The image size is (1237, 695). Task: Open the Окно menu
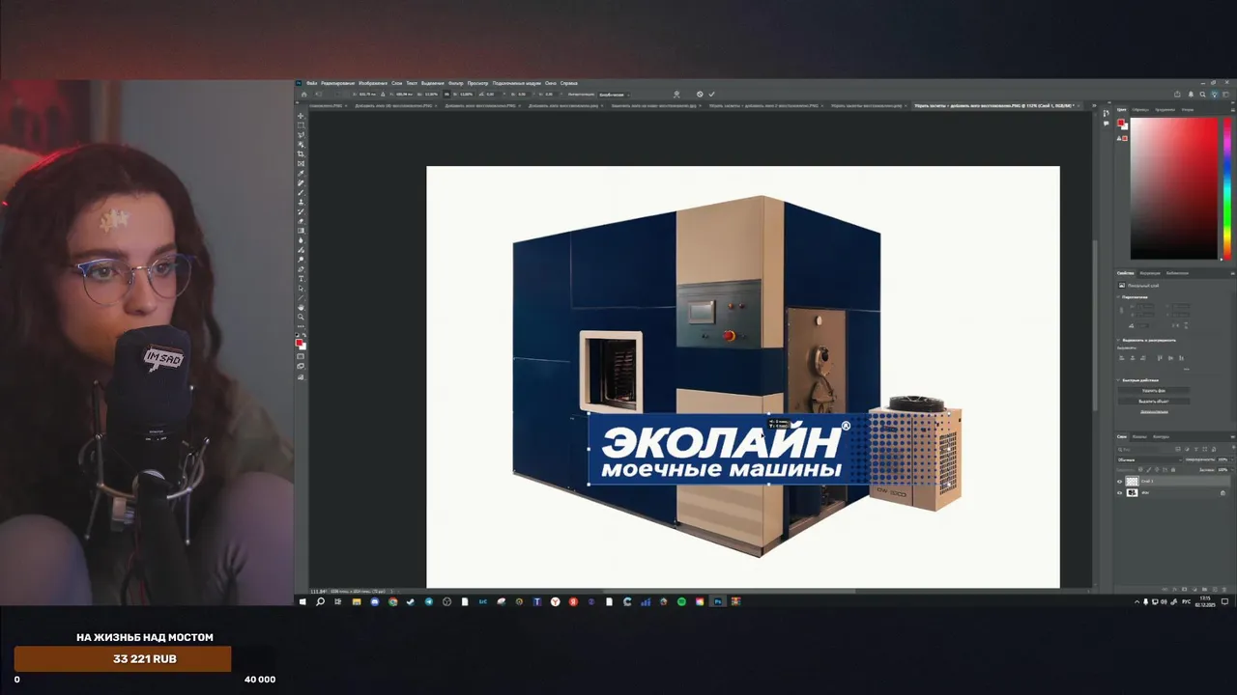[551, 83]
